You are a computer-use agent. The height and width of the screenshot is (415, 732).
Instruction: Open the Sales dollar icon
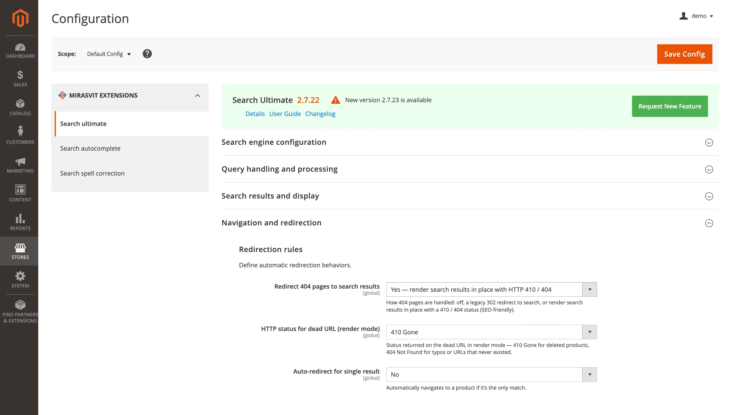pyautogui.click(x=20, y=75)
